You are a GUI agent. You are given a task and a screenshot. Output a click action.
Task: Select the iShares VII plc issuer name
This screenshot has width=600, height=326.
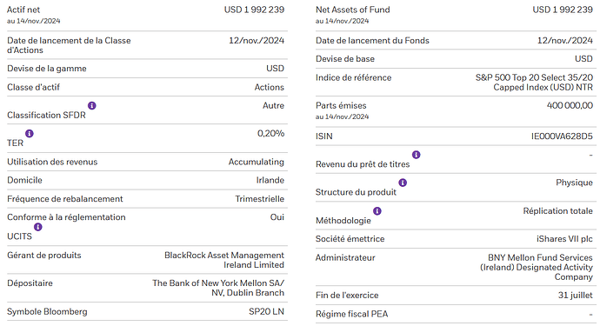[x=564, y=239]
